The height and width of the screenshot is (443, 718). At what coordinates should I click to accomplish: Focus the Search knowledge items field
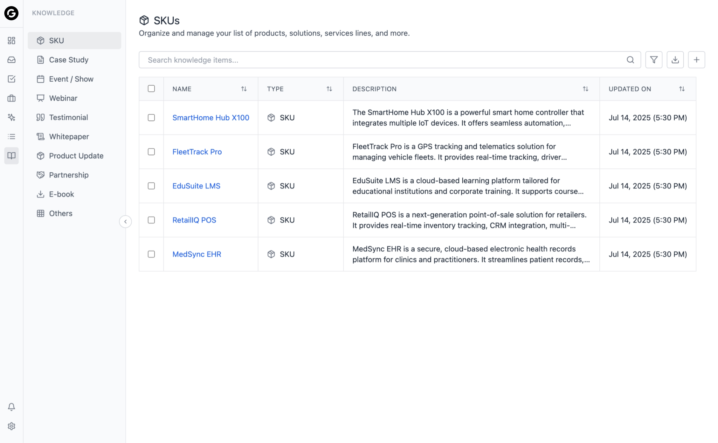pos(381,60)
